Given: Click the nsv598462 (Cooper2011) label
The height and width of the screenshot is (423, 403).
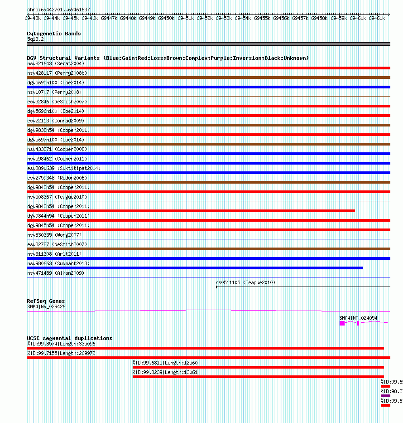Looking at the screenshot, I should click(57, 159).
